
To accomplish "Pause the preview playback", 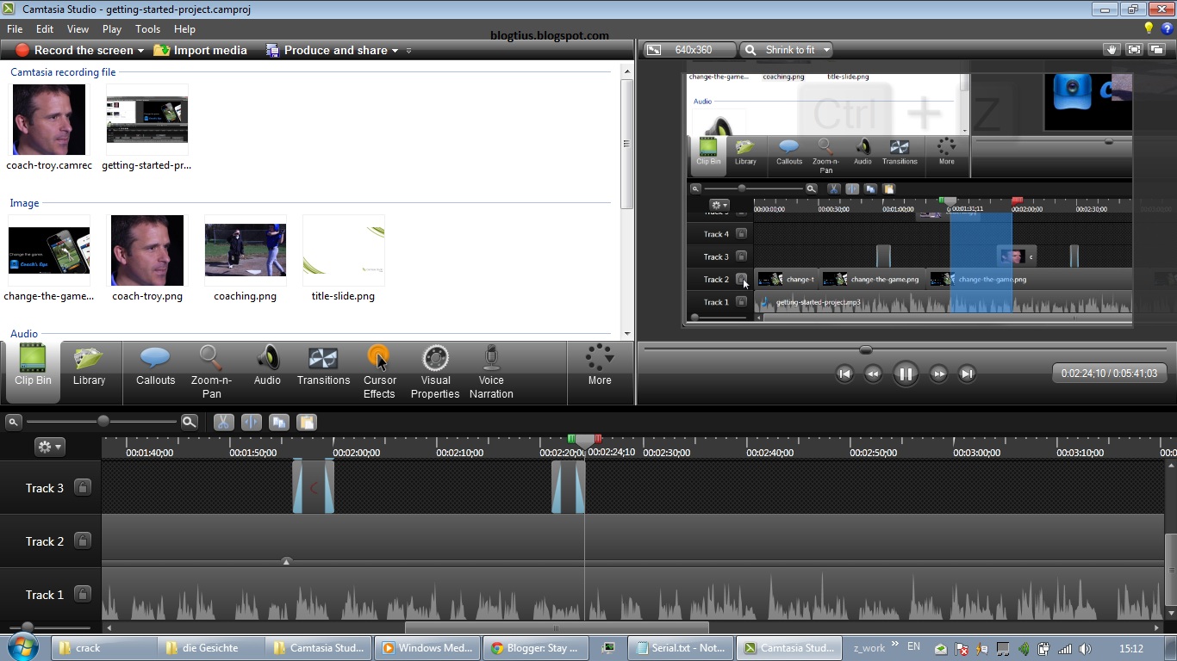I will click(x=905, y=374).
